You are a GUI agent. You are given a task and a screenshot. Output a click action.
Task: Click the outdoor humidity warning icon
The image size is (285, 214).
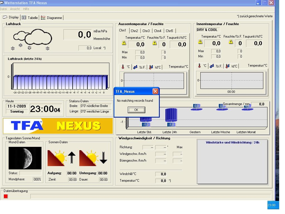pyautogui.click(x=155, y=43)
